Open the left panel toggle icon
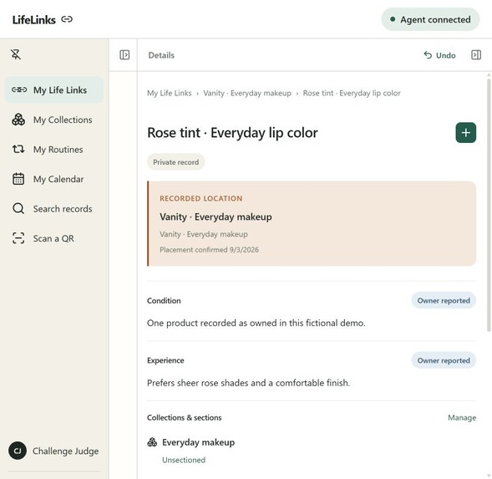492x479 pixels. click(x=124, y=55)
